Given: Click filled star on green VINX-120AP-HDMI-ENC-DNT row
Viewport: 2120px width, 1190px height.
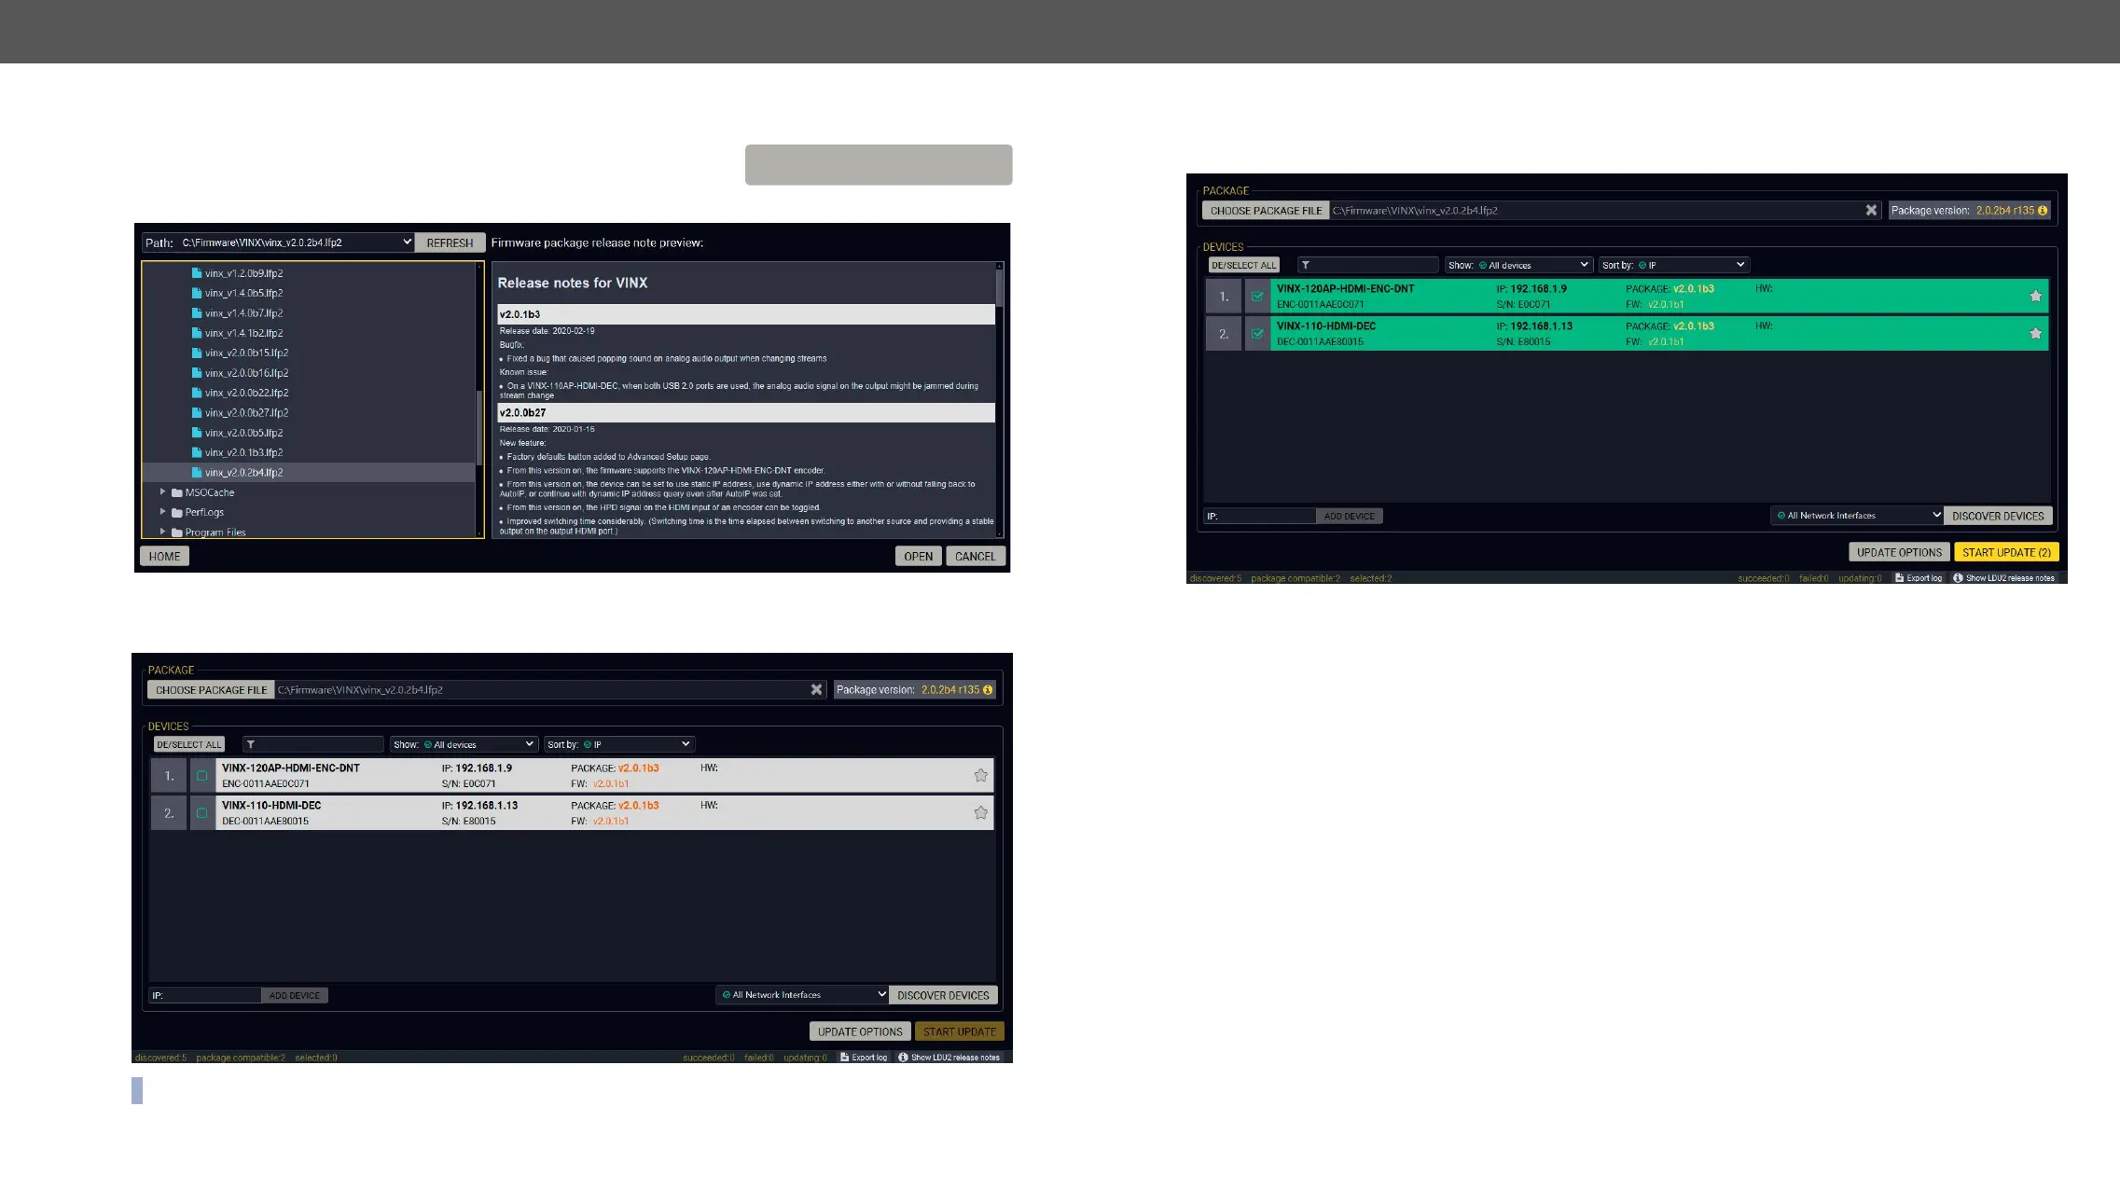Looking at the screenshot, I should (2035, 297).
